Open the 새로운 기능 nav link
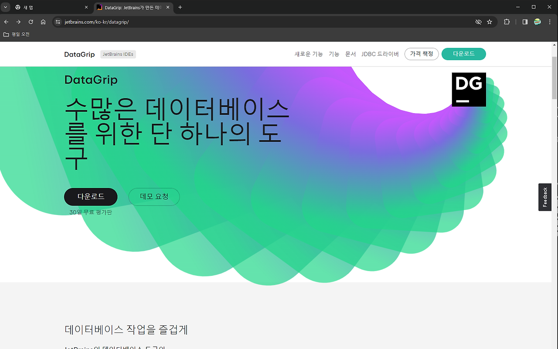Image resolution: width=558 pixels, height=349 pixels. pyautogui.click(x=309, y=54)
